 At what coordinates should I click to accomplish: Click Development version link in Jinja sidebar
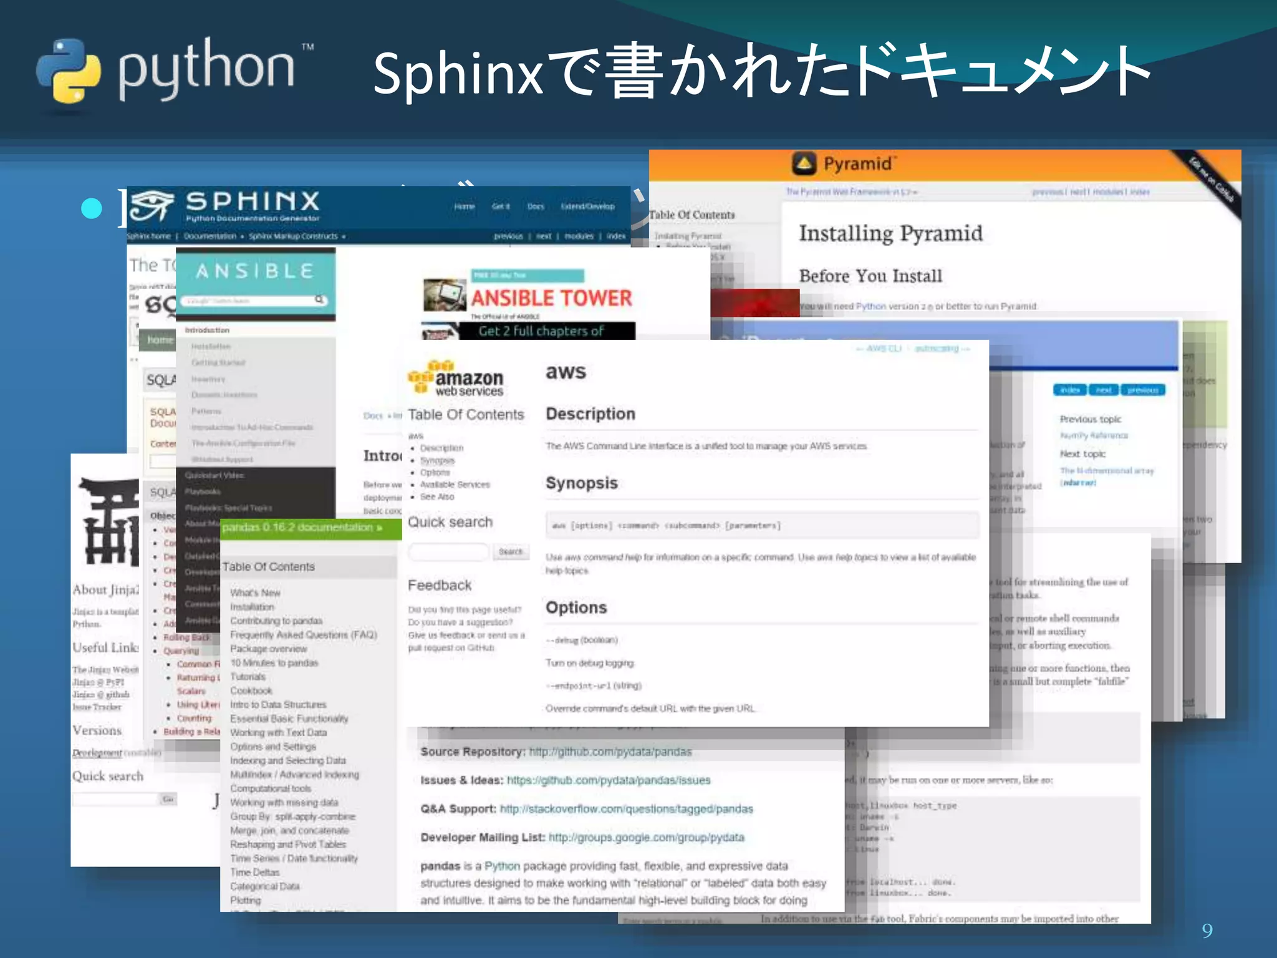[97, 753]
